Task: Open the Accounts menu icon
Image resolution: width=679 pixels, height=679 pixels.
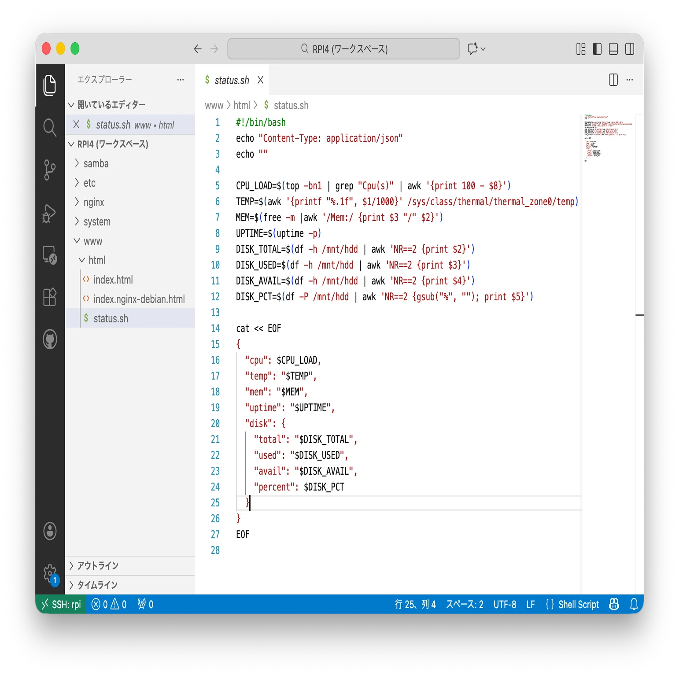Action: tap(50, 531)
